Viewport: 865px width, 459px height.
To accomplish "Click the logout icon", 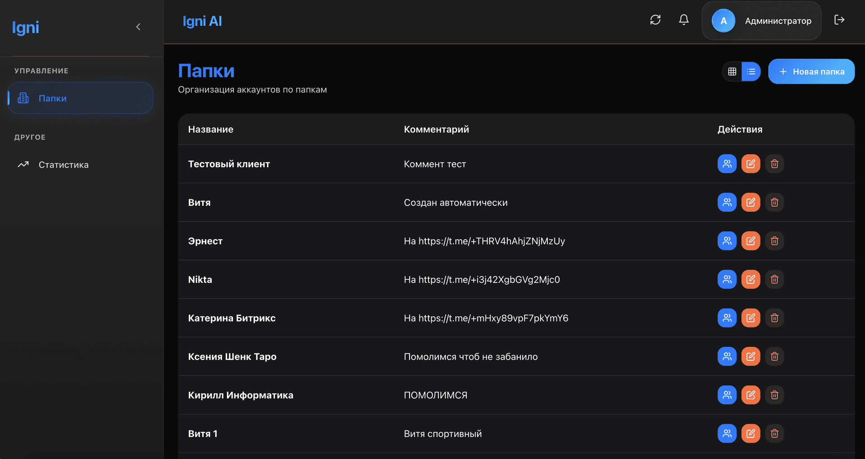I will (839, 20).
